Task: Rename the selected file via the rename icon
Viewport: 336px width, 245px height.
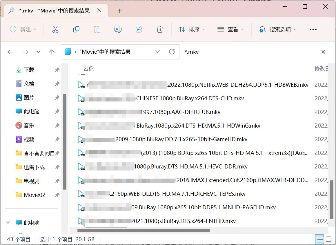Action: (118, 29)
